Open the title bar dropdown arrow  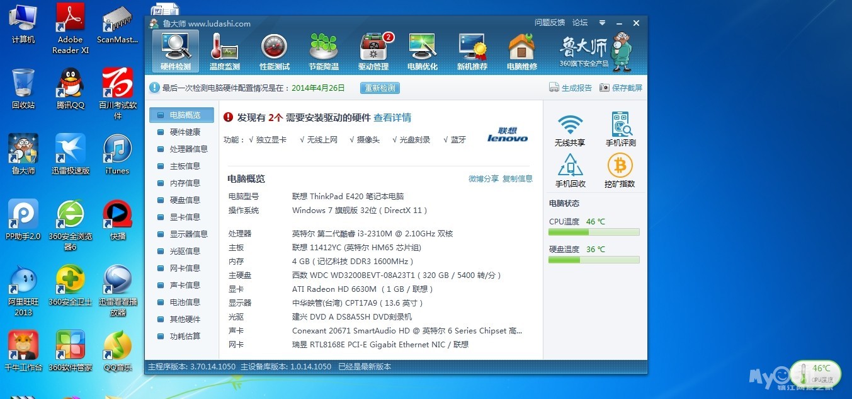click(x=602, y=23)
